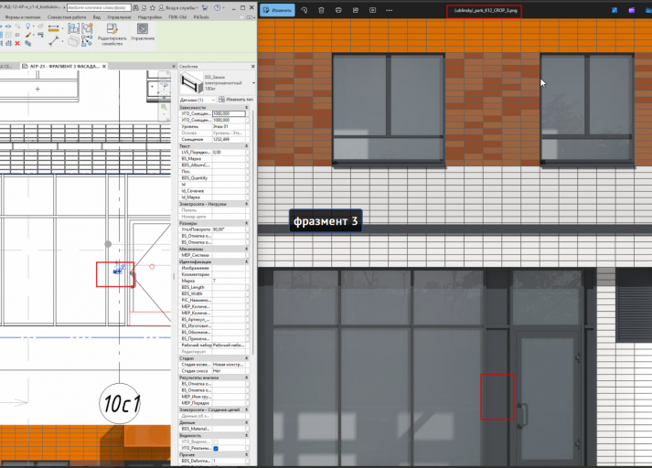This screenshot has width=652, height=468.
Task: Click the purple app icon at viewer top right
Action: click(x=632, y=10)
